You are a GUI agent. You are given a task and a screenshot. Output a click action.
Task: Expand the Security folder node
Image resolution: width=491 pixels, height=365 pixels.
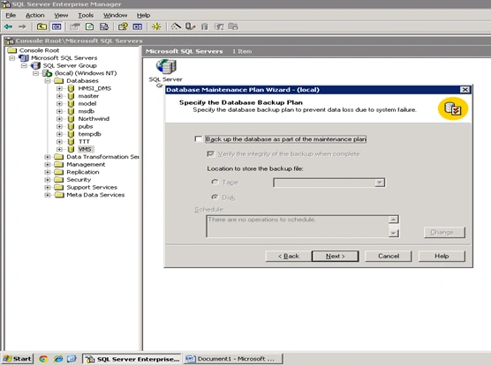pyautogui.click(x=48, y=180)
